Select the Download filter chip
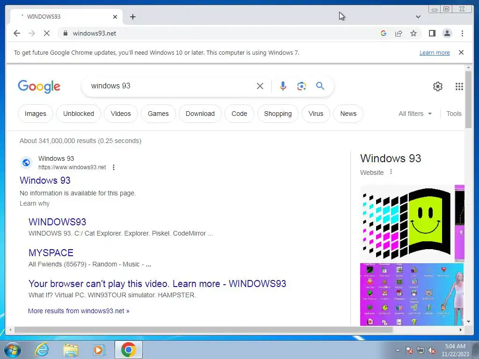Viewport: 479px width, 359px height. (200, 114)
